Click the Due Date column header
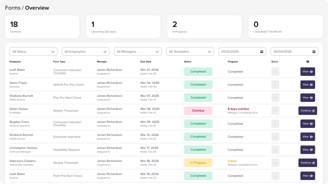 point(146,62)
